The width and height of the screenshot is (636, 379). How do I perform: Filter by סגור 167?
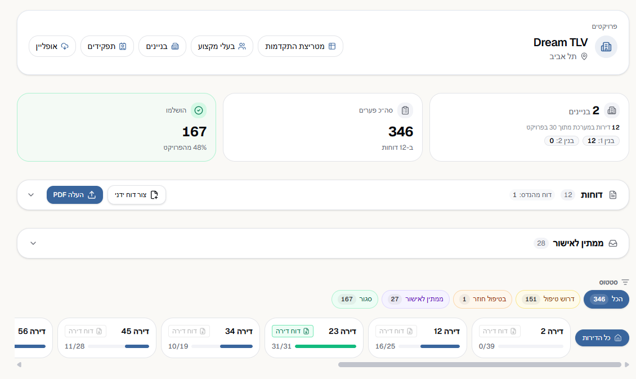[x=355, y=299]
